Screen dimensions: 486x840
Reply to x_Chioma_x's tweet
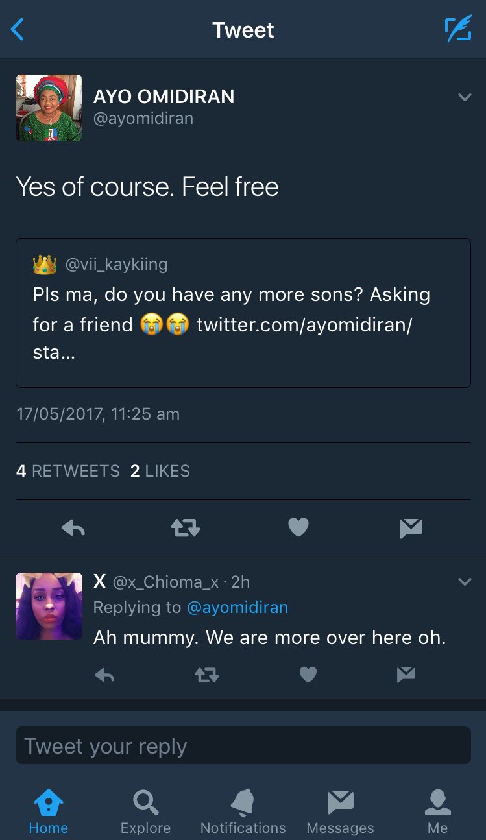pos(104,675)
